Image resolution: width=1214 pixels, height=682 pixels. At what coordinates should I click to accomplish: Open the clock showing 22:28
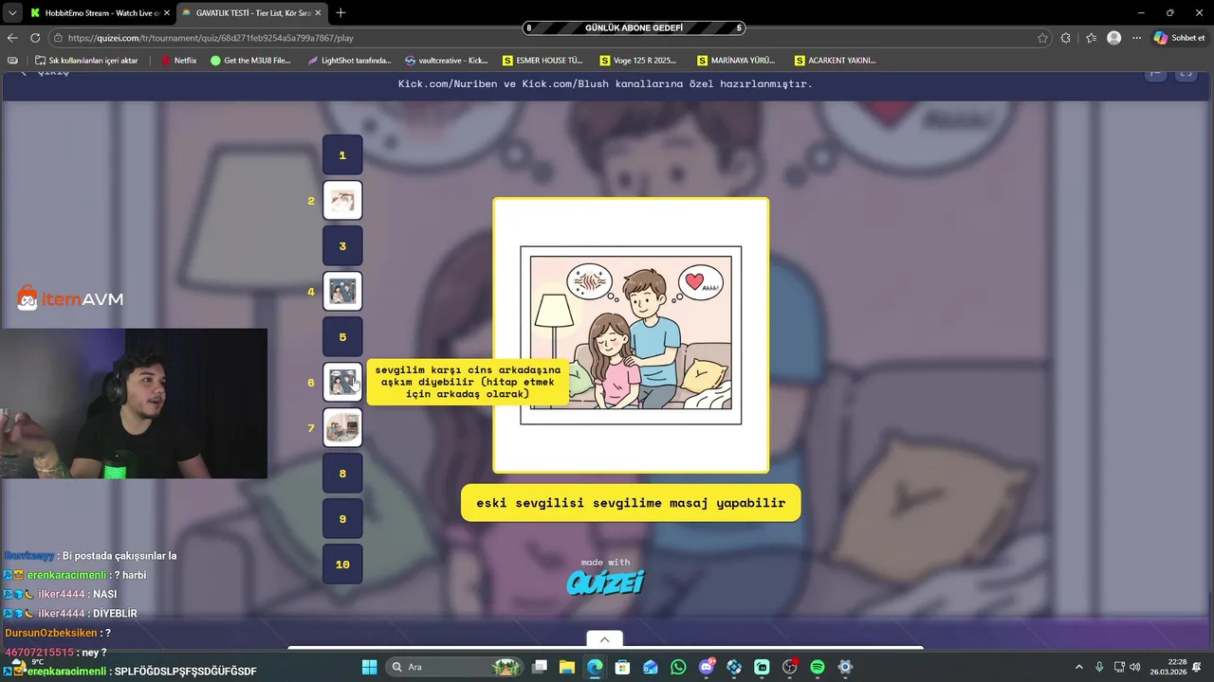point(1168,667)
